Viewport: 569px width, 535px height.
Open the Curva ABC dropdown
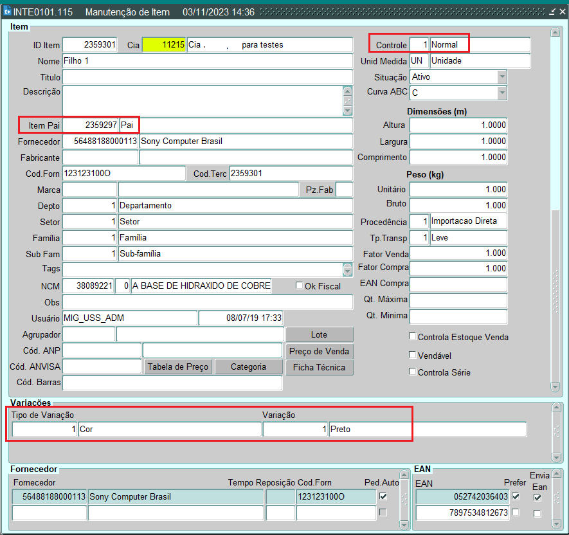(502, 93)
